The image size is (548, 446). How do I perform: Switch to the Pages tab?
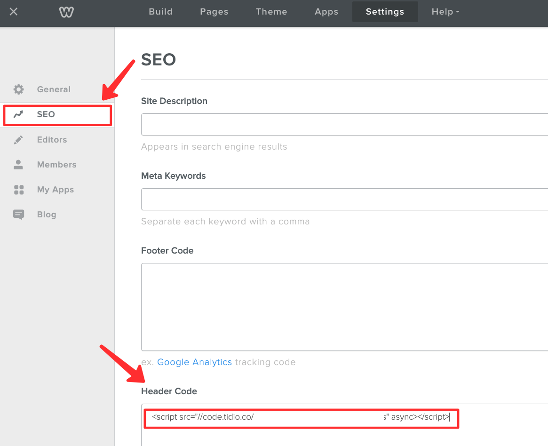point(214,12)
